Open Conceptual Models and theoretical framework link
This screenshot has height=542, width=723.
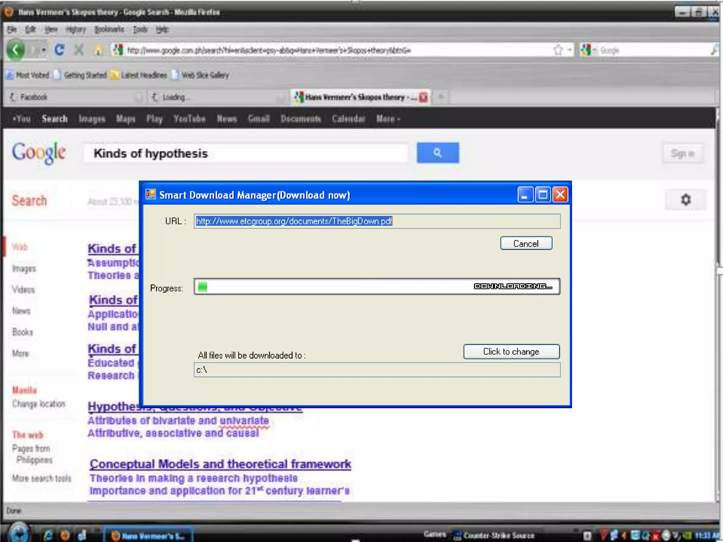tap(220, 464)
